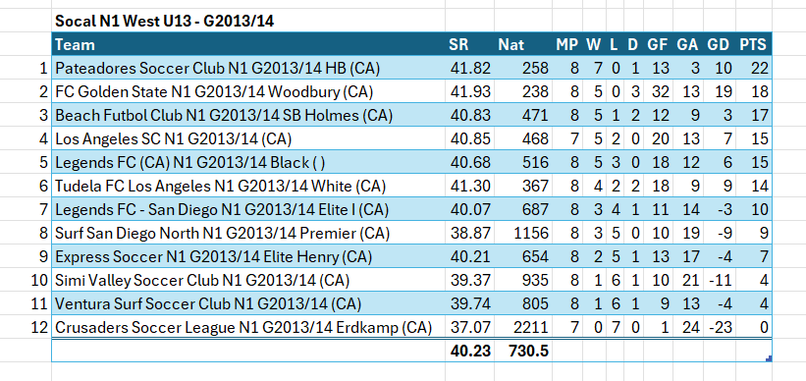Click SR value 41.30
This screenshot has width=806, height=381.
coord(469,187)
